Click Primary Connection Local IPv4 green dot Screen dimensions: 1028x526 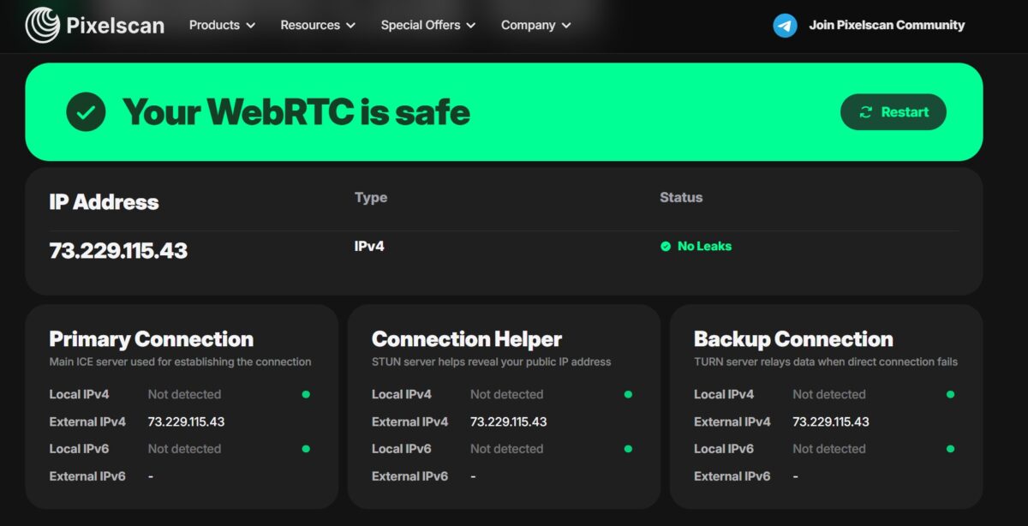click(x=306, y=395)
